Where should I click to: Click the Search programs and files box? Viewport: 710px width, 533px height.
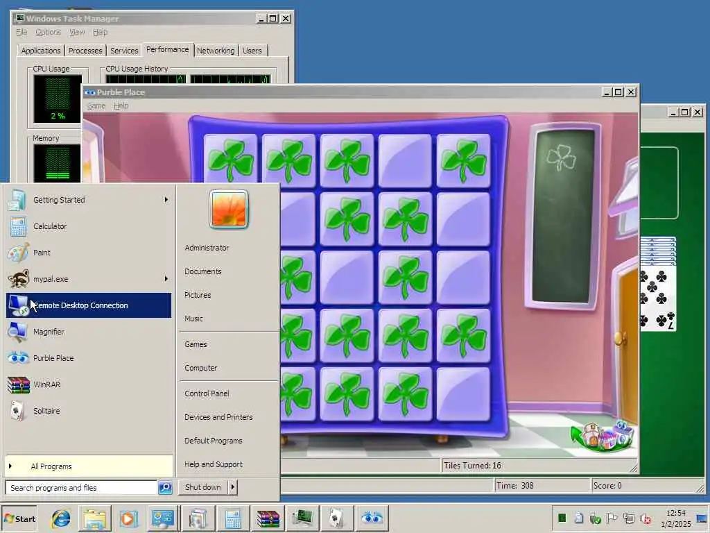[x=82, y=488]
